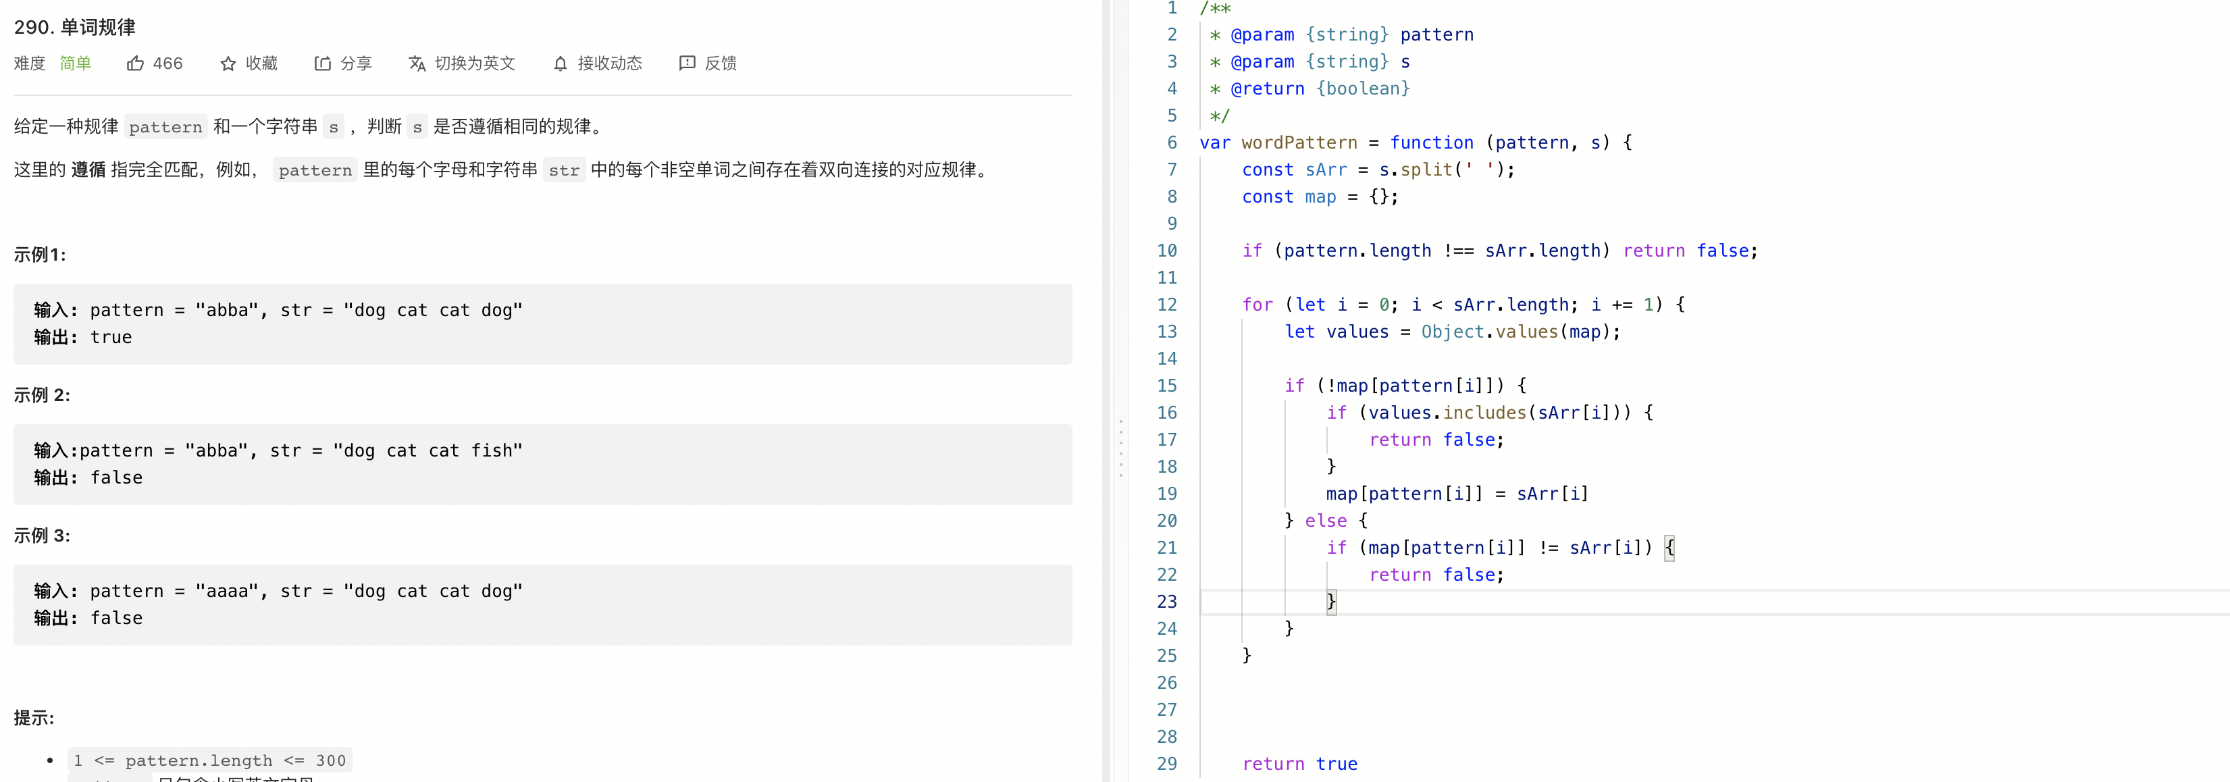
Task: Click the translate language icon
Action: 417,63
